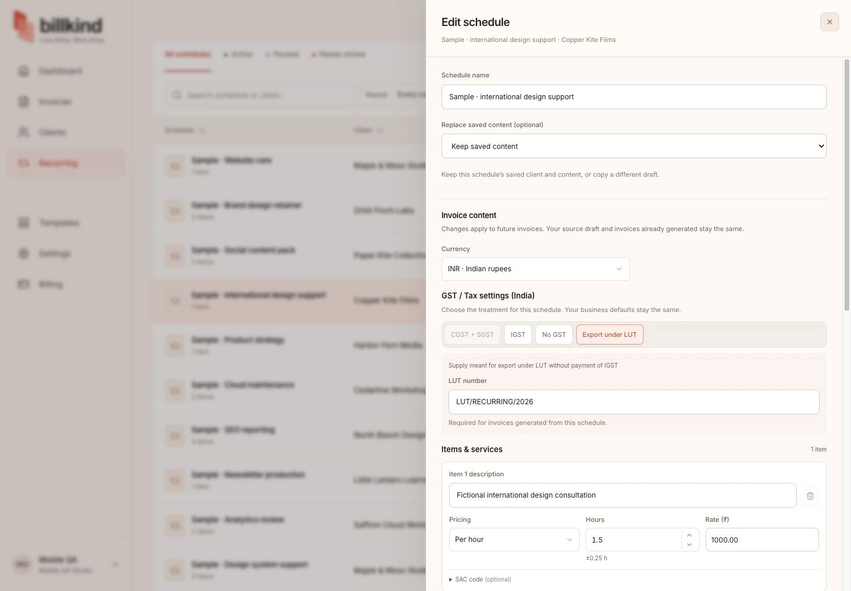The height and width of the screenshot is (591, 851).
Task: Select the Sample Cloud maintenance row
Action: (289, 390)
